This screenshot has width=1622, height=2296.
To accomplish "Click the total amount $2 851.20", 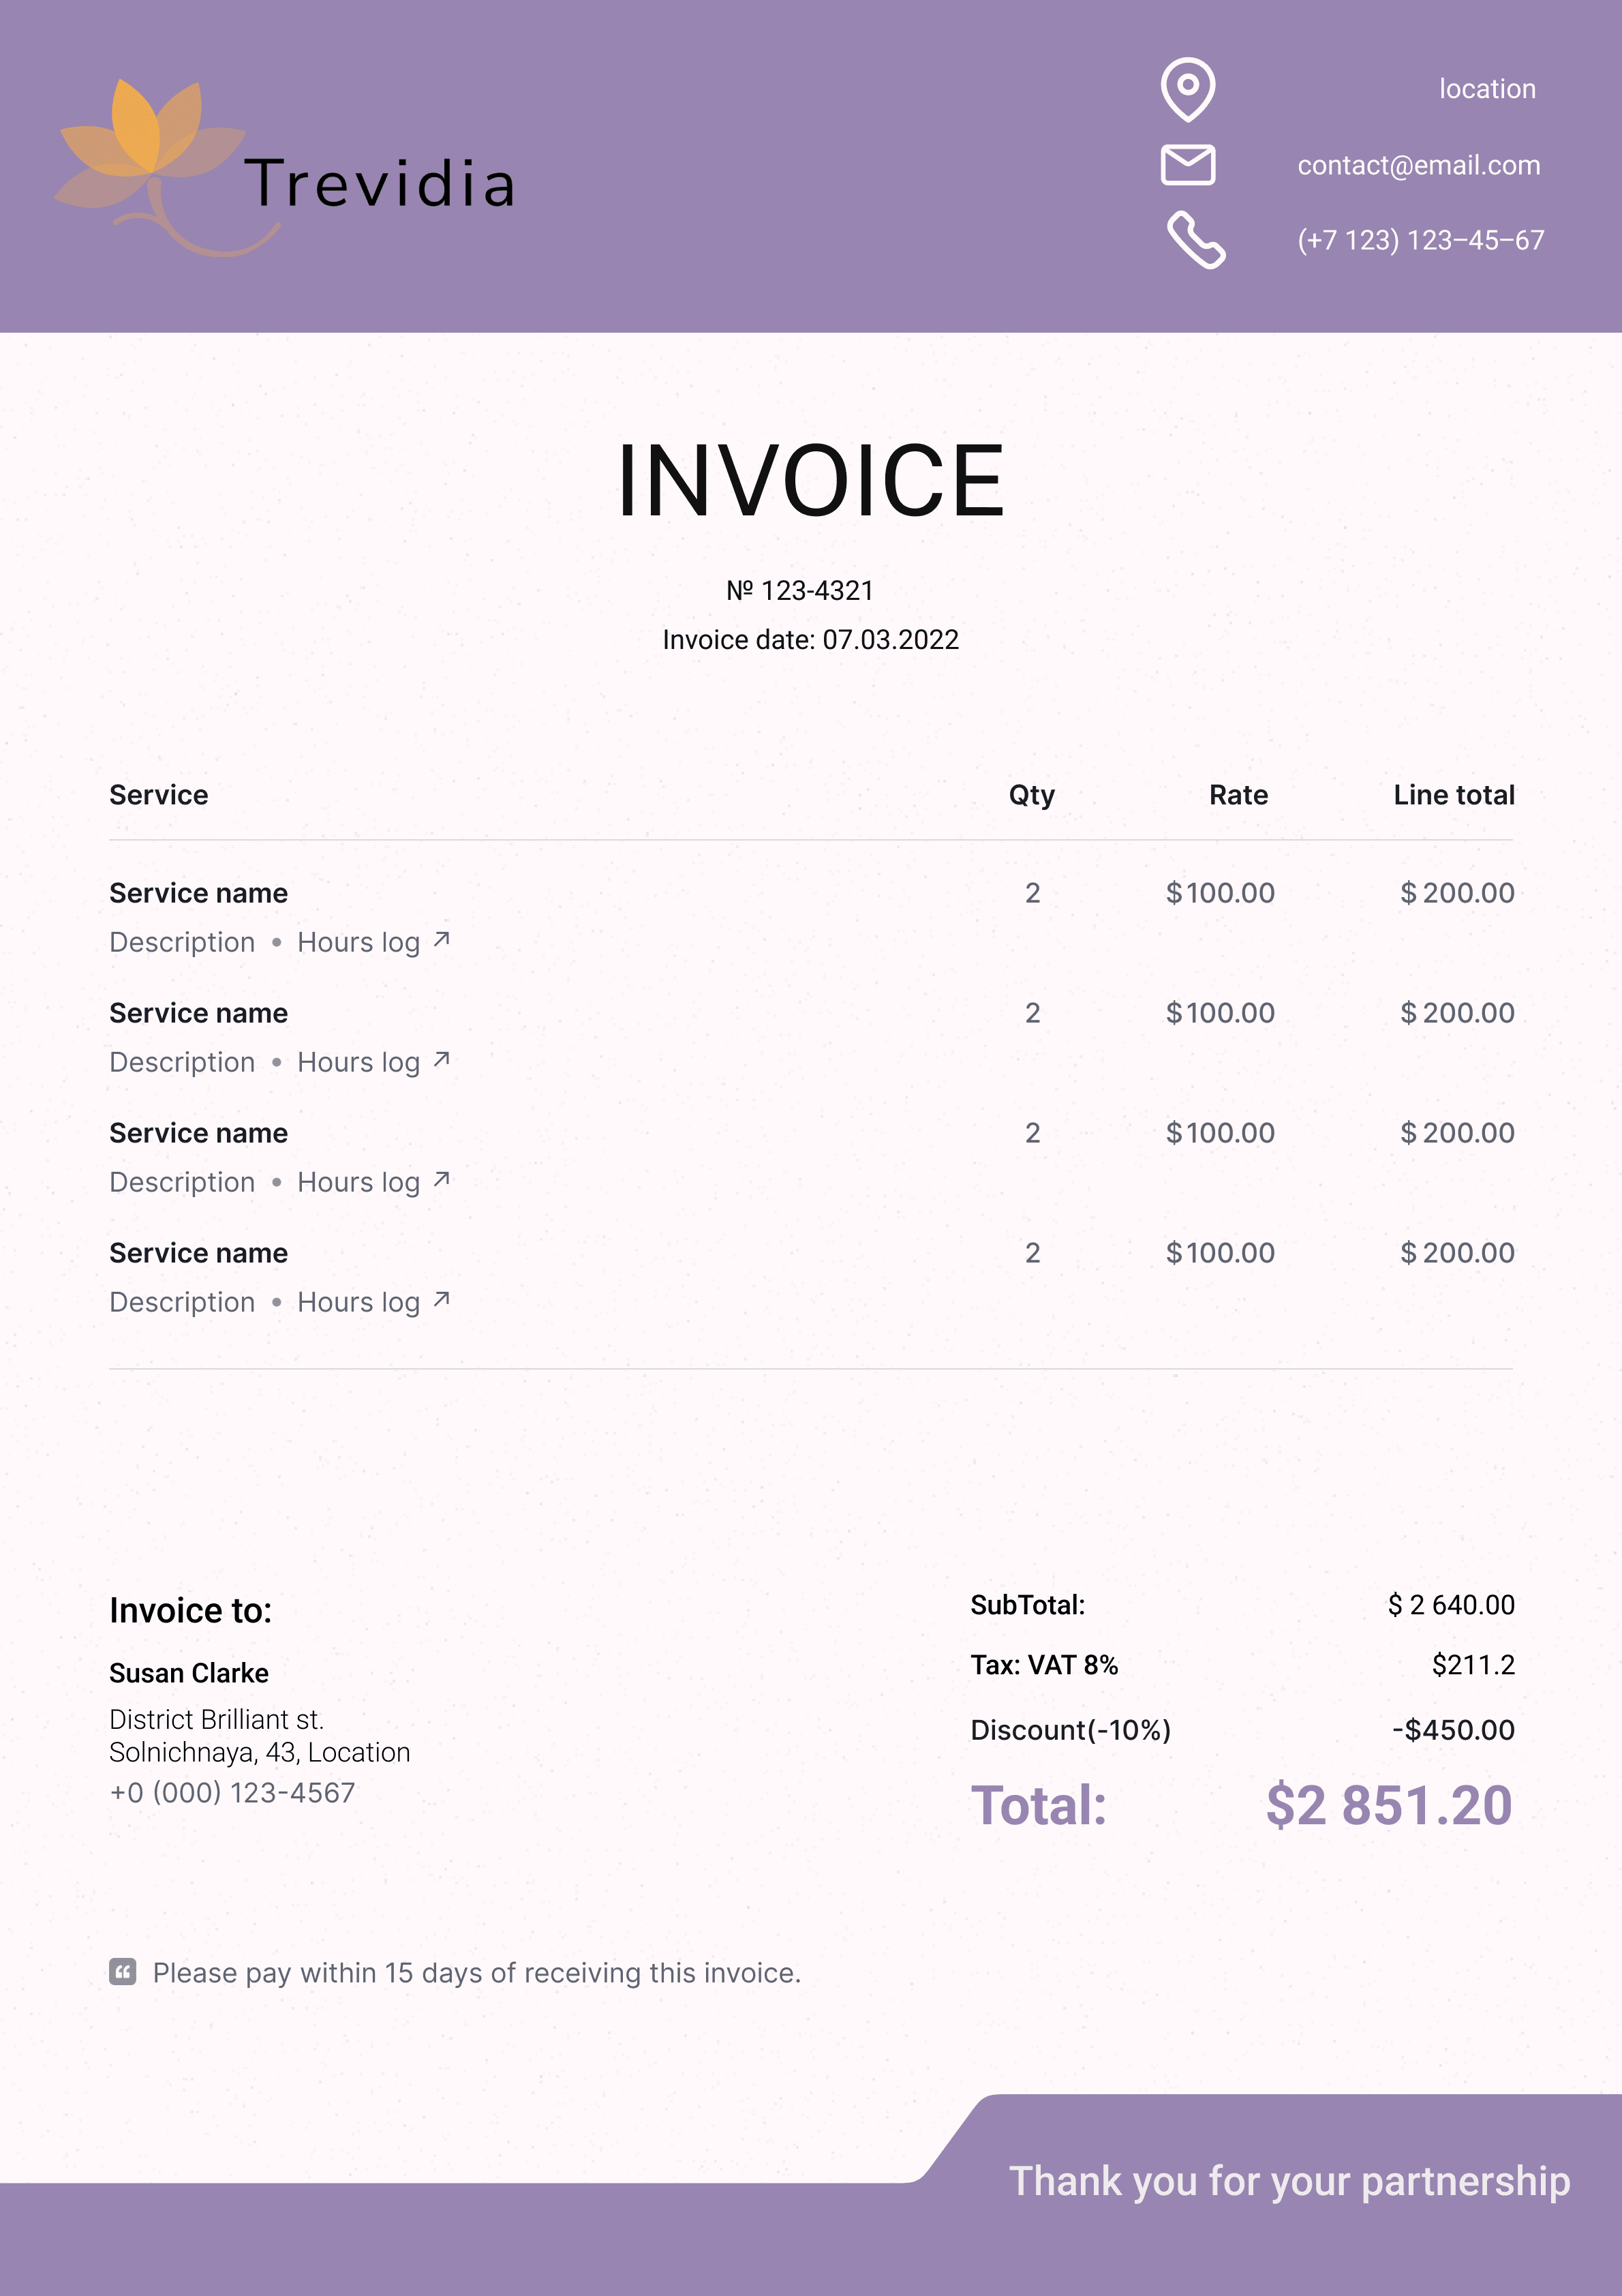I will coord(1388,1806).
